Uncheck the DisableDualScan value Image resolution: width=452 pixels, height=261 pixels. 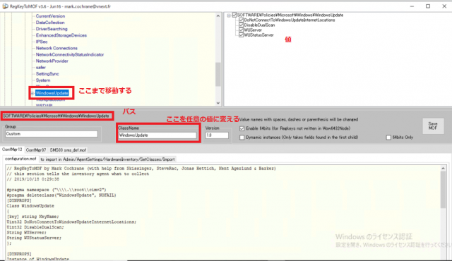coord(242,25)
